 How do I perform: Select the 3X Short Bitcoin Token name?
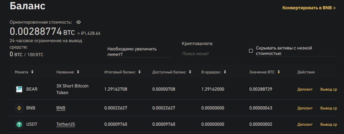(x=72, y=89)
